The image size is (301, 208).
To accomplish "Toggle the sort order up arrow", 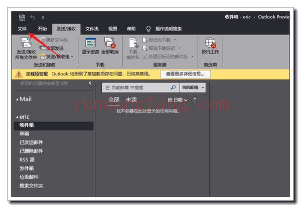I will click(x=195, y=100).
